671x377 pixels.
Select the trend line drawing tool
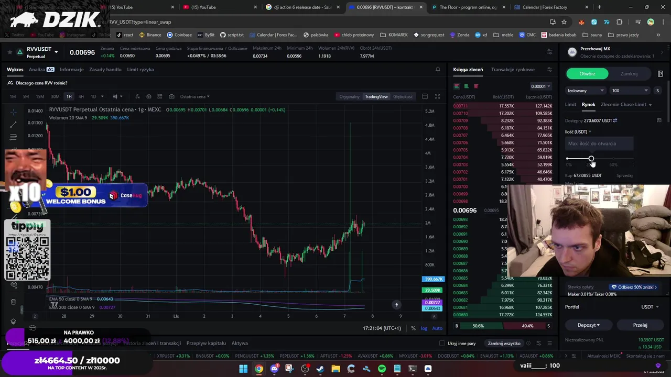coord(13,125)
